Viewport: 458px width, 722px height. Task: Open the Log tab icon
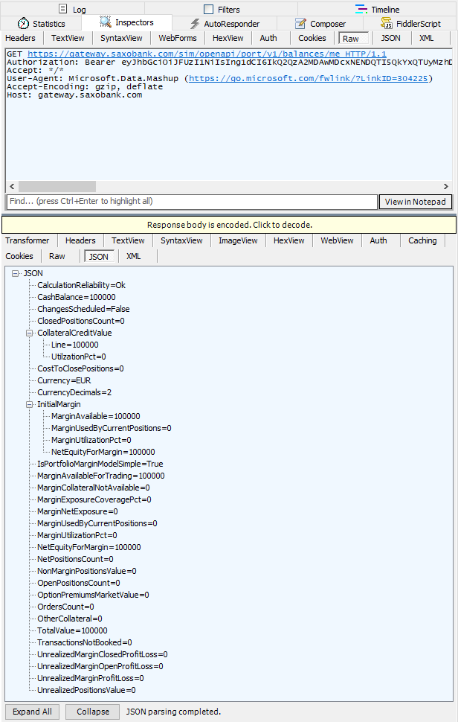(x=64, y=10)
